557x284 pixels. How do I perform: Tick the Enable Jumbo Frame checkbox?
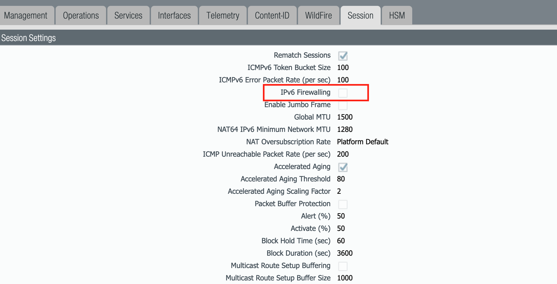pyautogui.click(x=343, y=106)
